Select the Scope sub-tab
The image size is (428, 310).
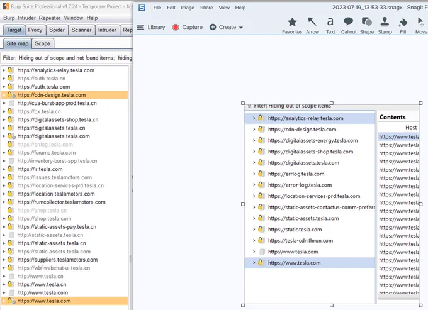(x=42, y=43)
